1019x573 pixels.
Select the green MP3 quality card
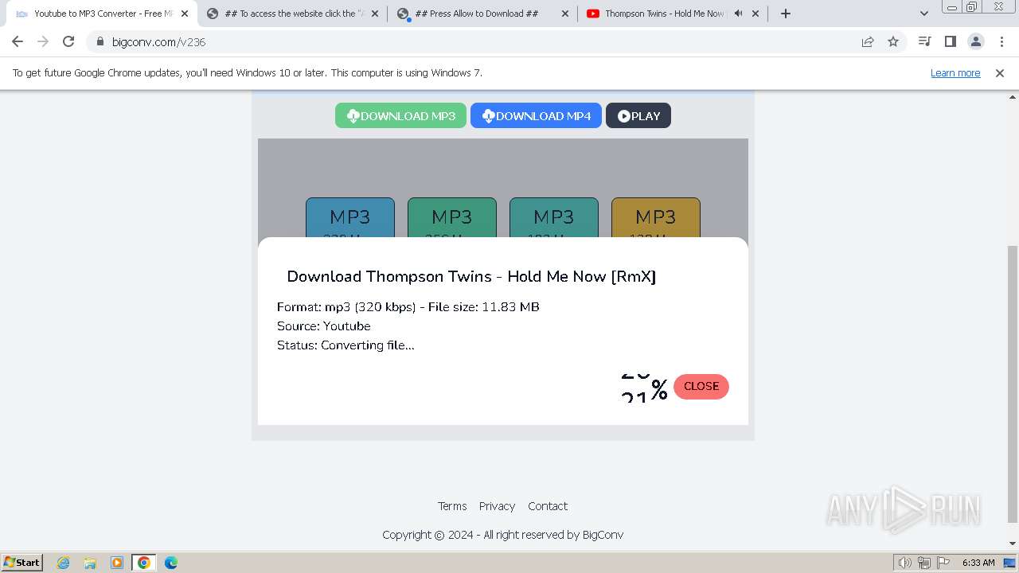(452, 218)
